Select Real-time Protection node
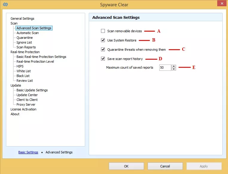 click(25, 52)
